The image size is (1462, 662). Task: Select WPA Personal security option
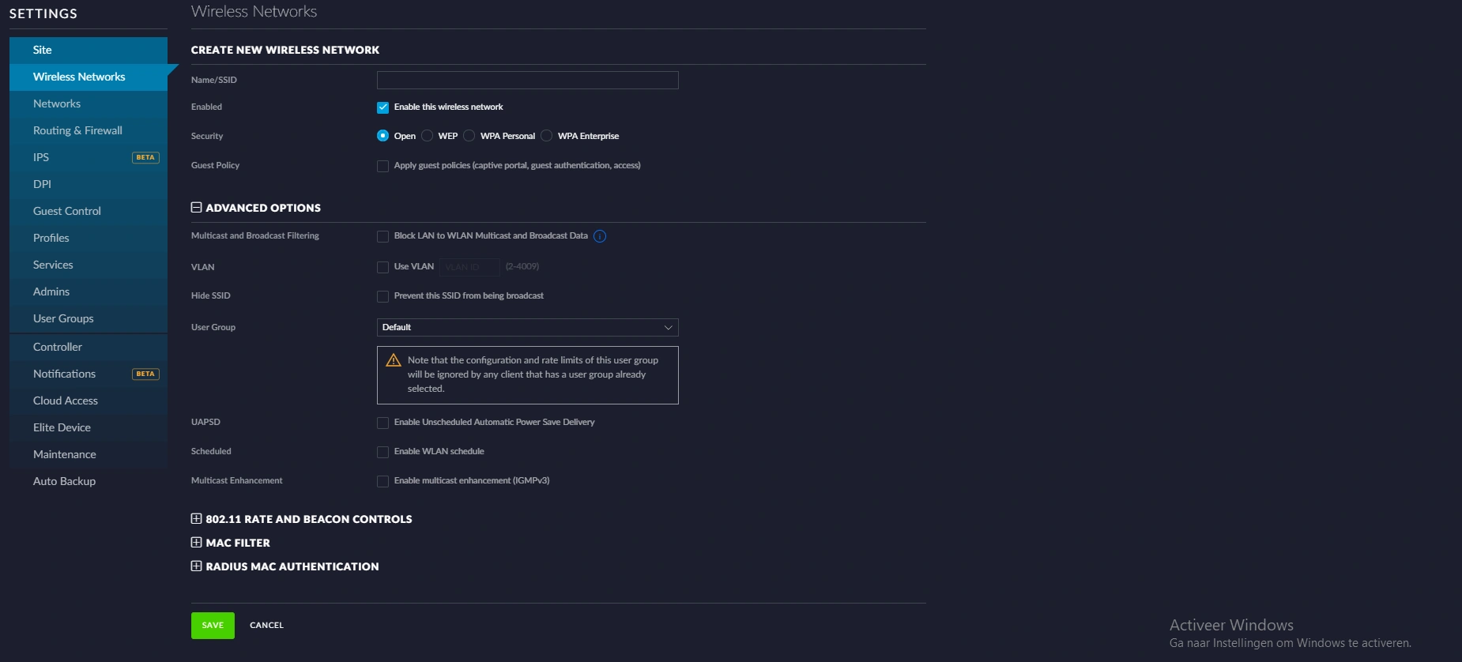(x=469, y=136)
